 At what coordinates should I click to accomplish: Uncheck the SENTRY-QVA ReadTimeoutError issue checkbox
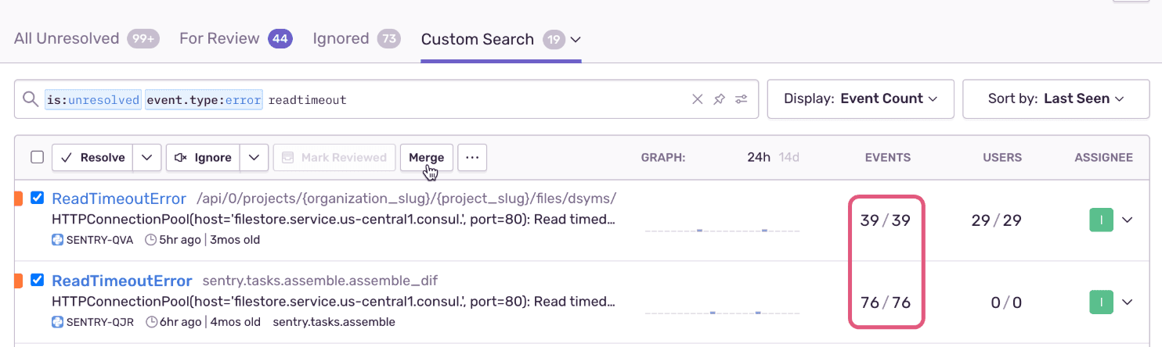[x=37, y=199]
